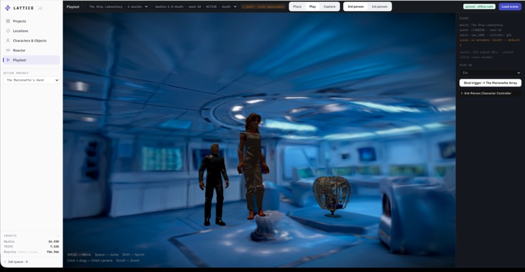Click the Load scene button

[510, 7]
